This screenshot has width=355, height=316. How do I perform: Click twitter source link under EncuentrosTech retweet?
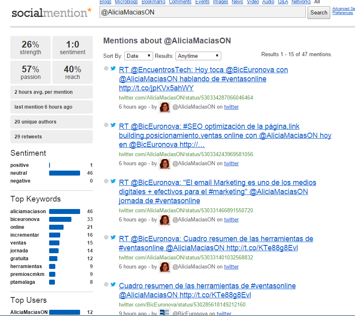tap(231, 107)
